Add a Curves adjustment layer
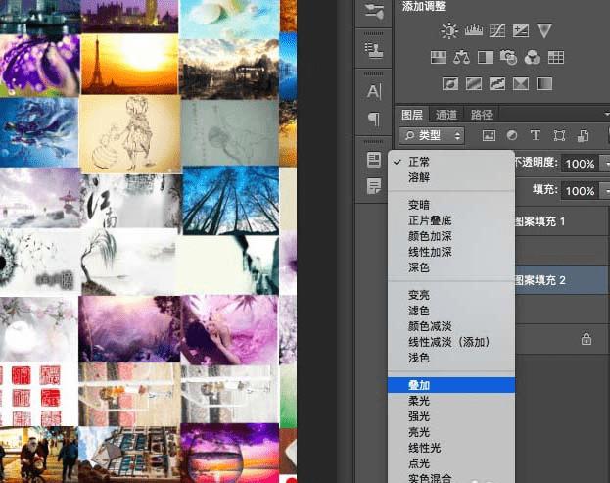Image resolution: width=610 pixels, height=483 pixels. (x=497, y=30)
